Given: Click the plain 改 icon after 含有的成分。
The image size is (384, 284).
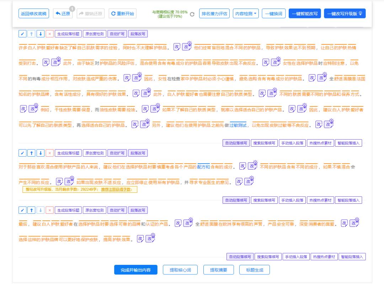Looking at the screenshot, I should click(243, 166).
